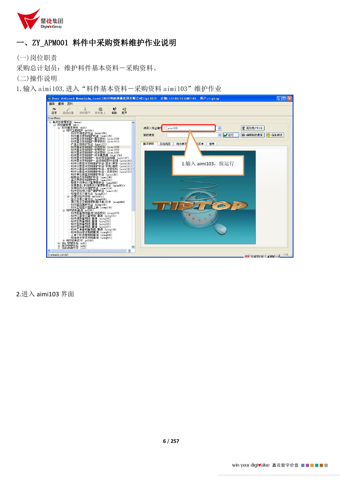Image resolution: width=340 pixels, height=480 pixels.
Task: Expand the (m08) tree node
Action: click(x=59, y=243)
